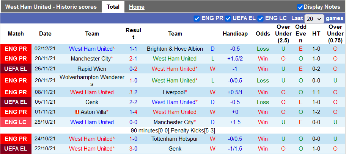The image size is (346, 154).
Task: Click the Handicap column header
Action: point(235,34)
